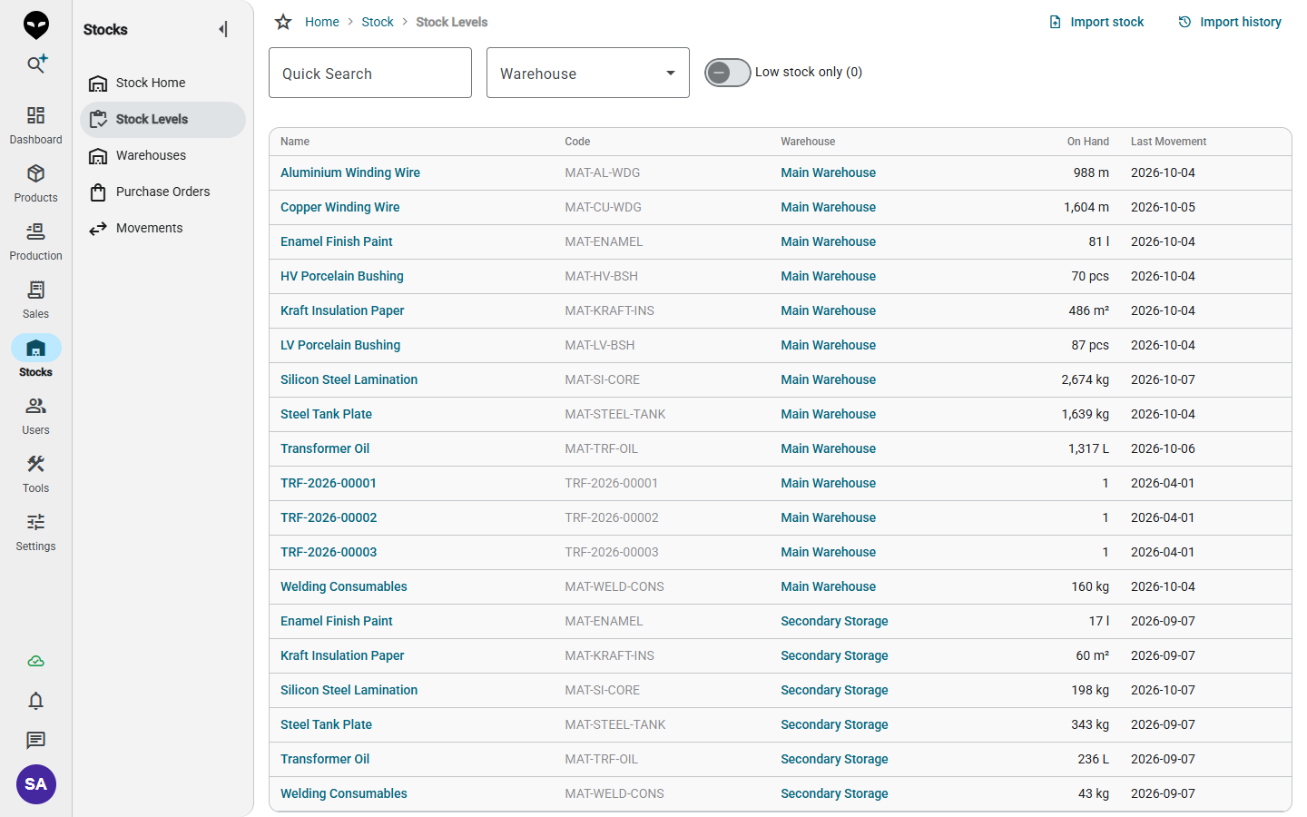Image resolution: width=1307 pixels, height=817 pixels.
Task: Open the Sales module
Action: tap(35, 300)
